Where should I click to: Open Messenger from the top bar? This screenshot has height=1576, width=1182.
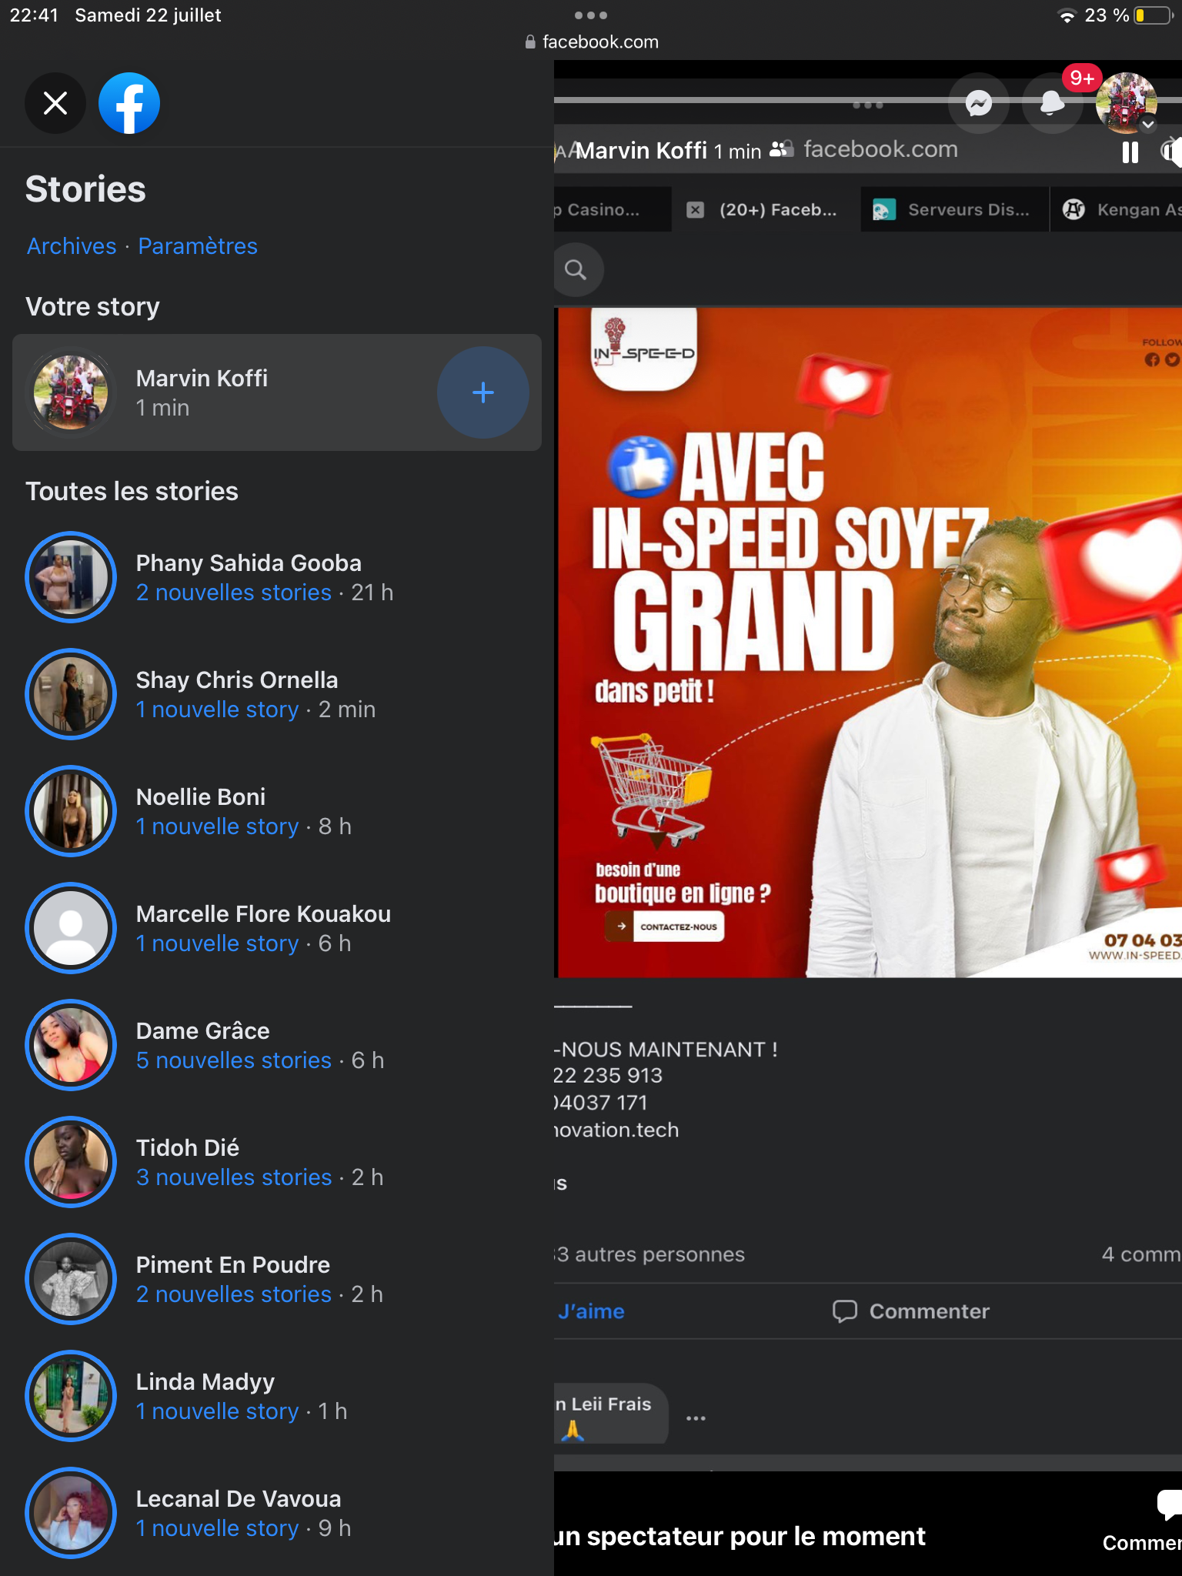coord(978,103)
